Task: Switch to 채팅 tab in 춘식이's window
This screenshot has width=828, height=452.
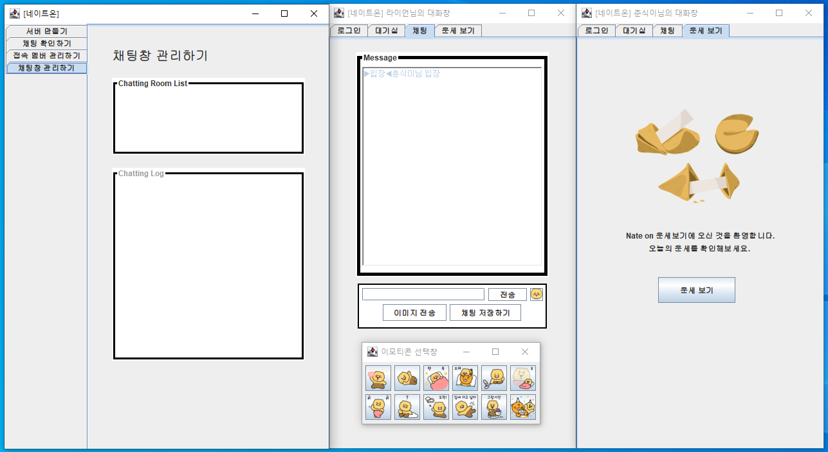Action: [668, 30]
